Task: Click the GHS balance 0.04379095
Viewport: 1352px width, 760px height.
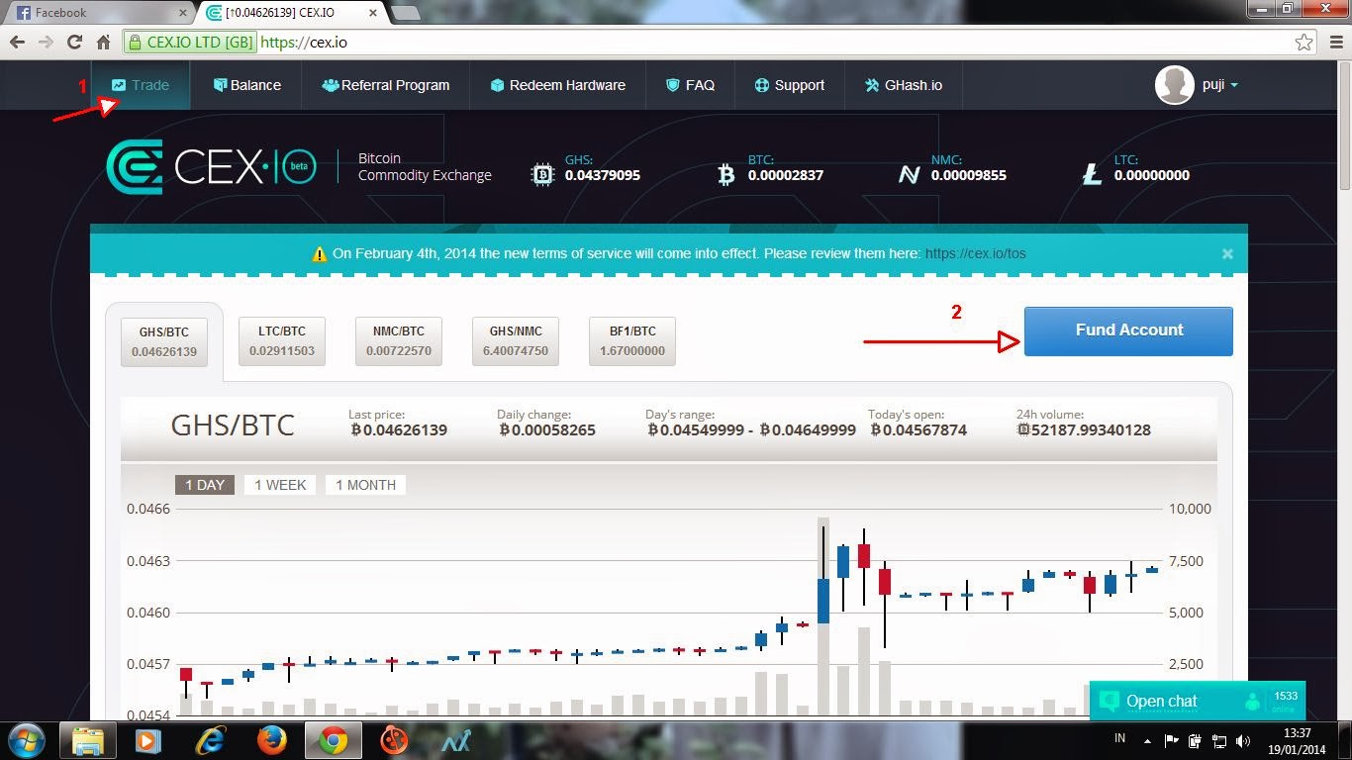Action: click(603, 176)
